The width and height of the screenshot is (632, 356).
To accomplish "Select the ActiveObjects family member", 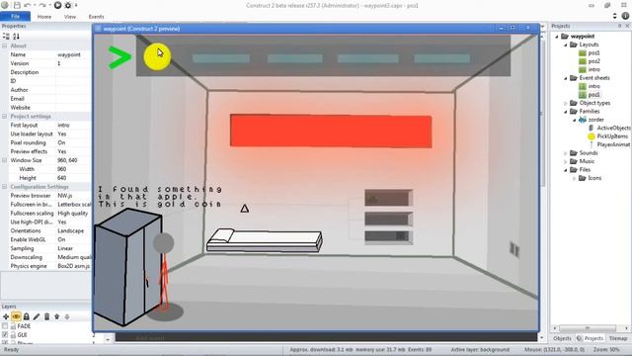I will click(x=613, y=128).
